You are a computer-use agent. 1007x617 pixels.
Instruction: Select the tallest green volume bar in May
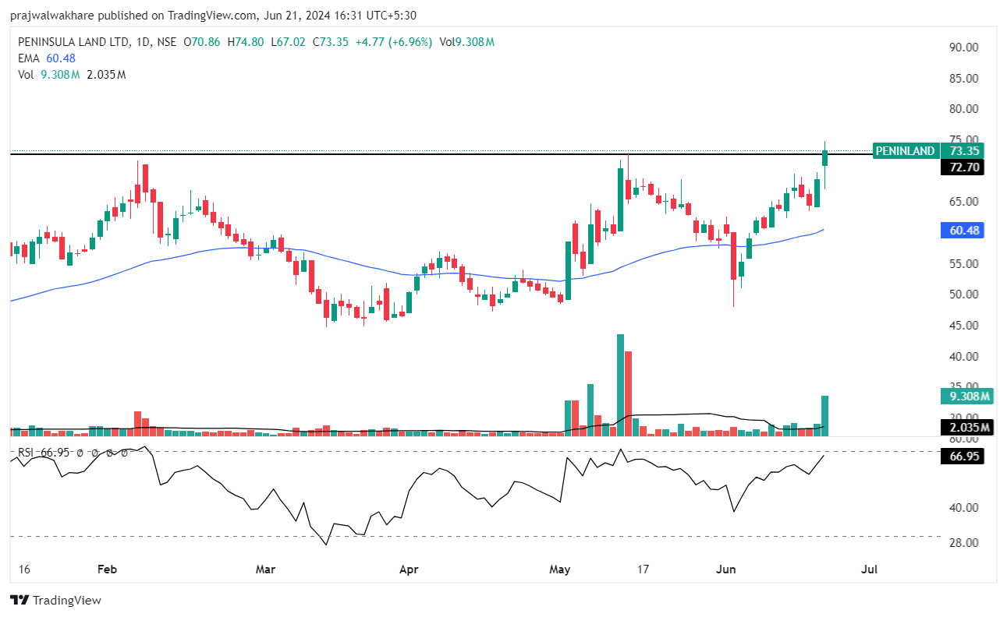[x=620, y=384]
